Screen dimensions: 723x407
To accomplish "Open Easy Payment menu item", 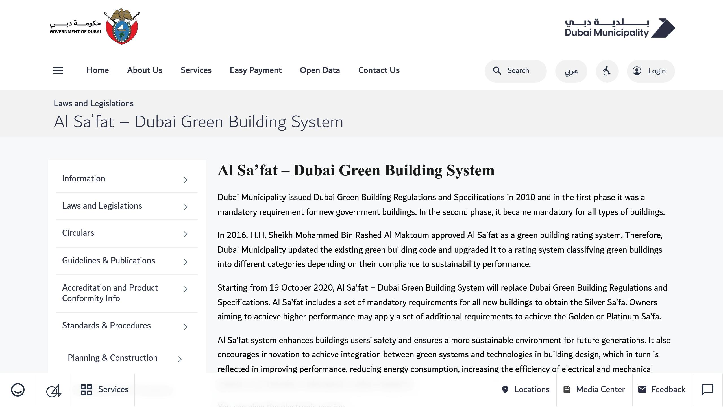I will (x=256, y=70).
